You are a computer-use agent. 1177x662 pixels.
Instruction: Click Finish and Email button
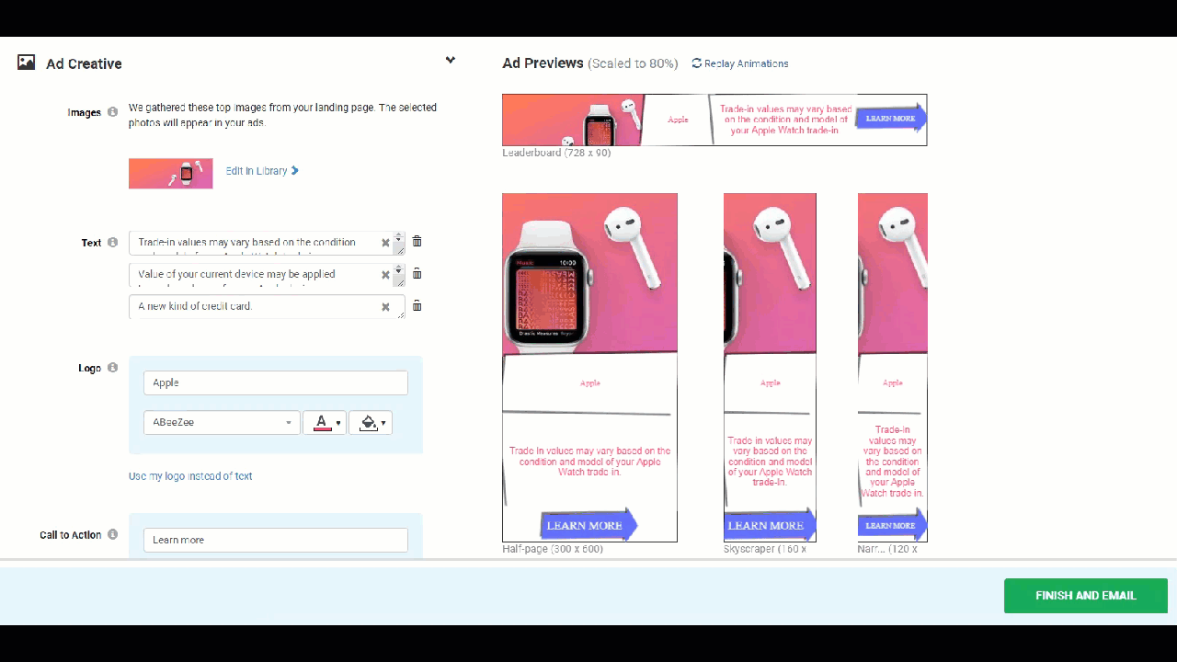click(x=1086, y=596)
